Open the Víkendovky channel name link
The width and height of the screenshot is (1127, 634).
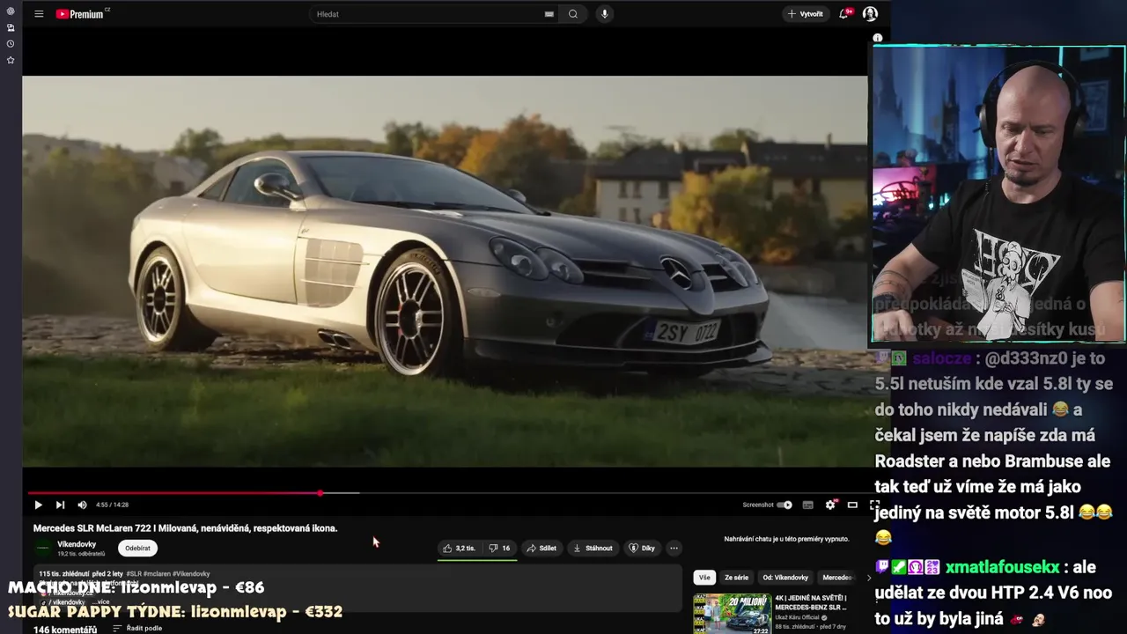click(x=77, y=544)
